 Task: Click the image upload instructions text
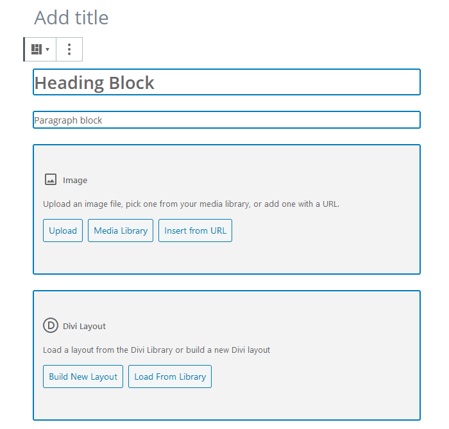(191, 204)
